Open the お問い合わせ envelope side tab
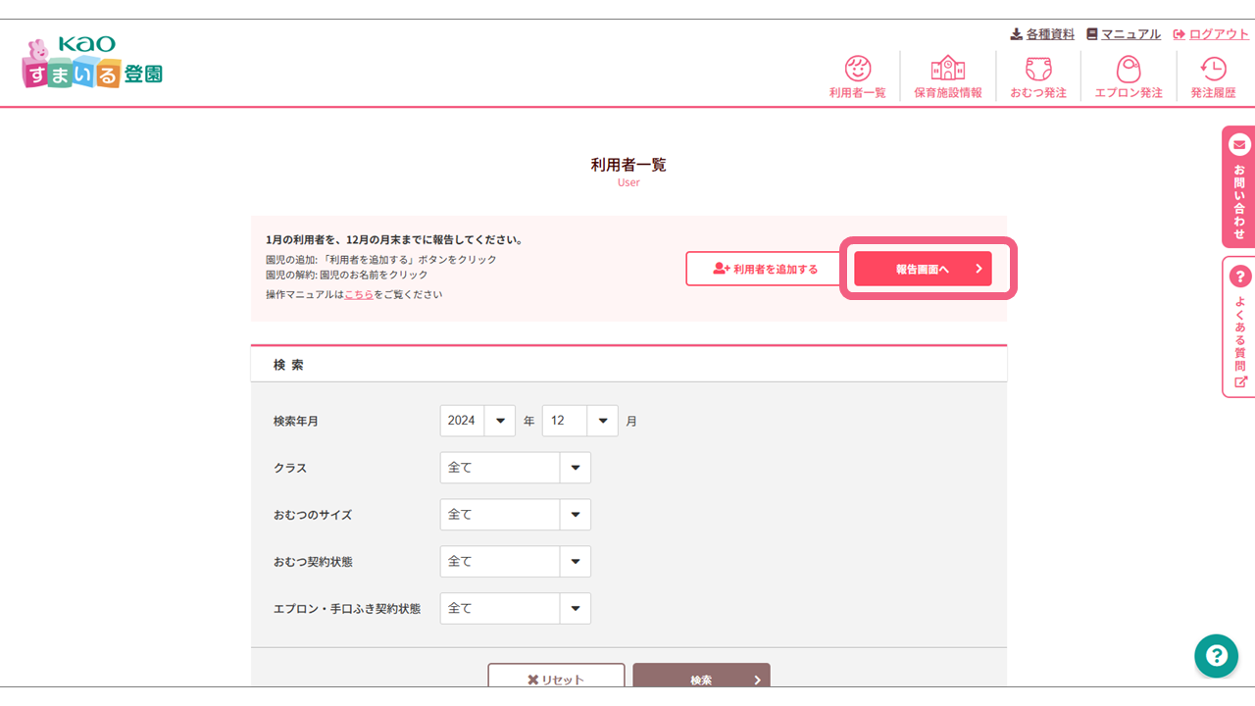Screen dimensions: 1255x706 click(1239, 186)
